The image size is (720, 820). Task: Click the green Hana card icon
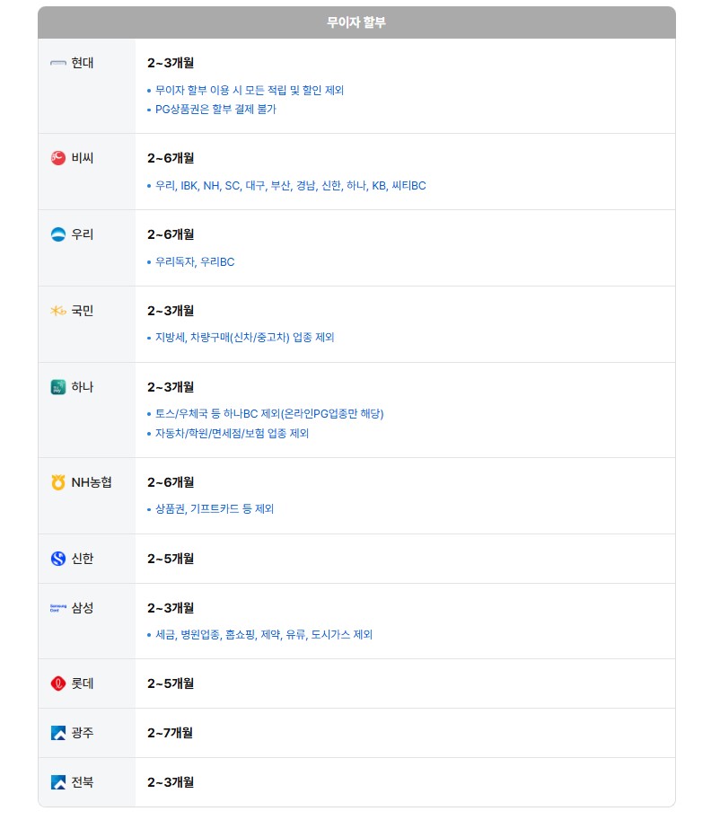pyautogui.click(x=58, y=387)
